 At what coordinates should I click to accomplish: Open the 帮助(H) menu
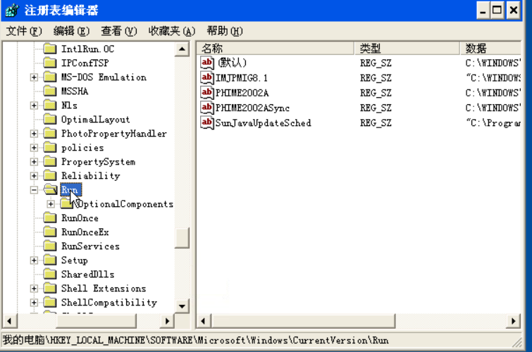[x=225, y=31]
